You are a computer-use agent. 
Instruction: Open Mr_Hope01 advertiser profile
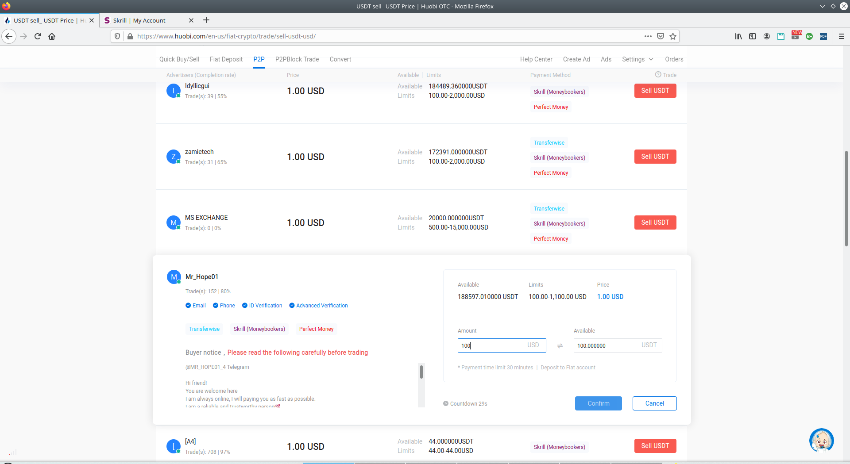tap(202, 277)
